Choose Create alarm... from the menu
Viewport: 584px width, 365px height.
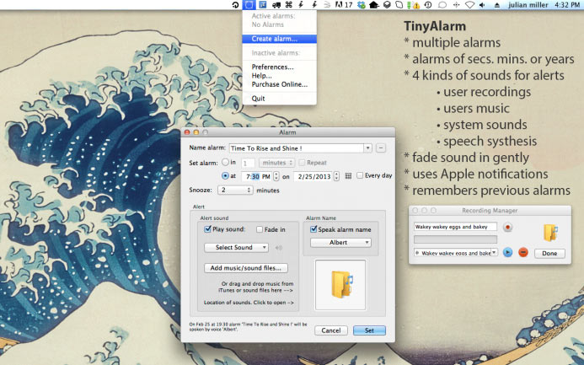click(x=274, y=39)
